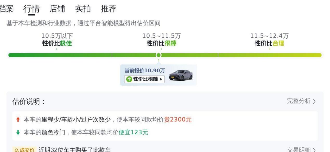
Task: Open the 店铺 tab
Action: point(57,9)
